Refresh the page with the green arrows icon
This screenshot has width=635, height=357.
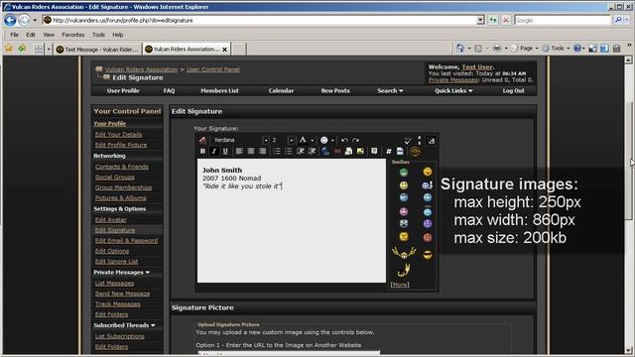493,20
